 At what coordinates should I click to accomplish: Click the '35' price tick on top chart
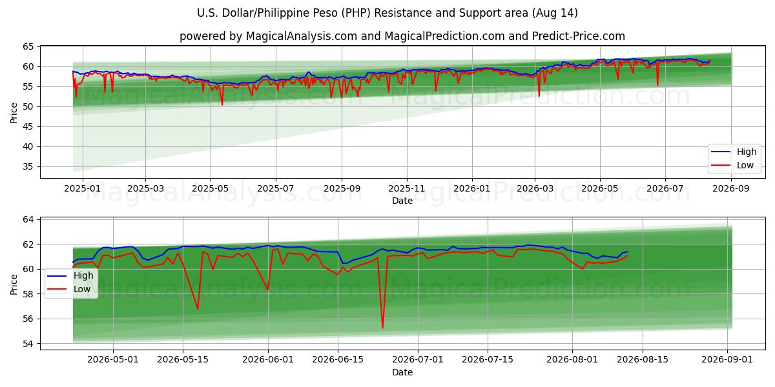click(29, 166)
